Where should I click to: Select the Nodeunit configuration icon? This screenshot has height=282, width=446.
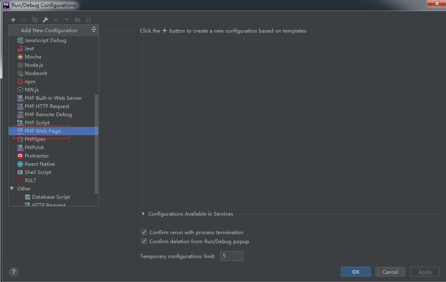20,73
